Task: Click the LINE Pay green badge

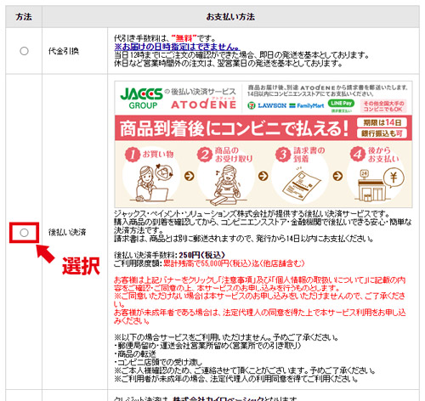Action: [341, 104]
